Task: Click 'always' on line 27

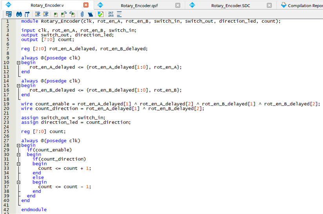Action: click(30, 141)
